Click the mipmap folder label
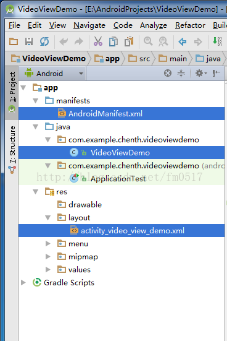The image size is (227, 341). [83, 257]
